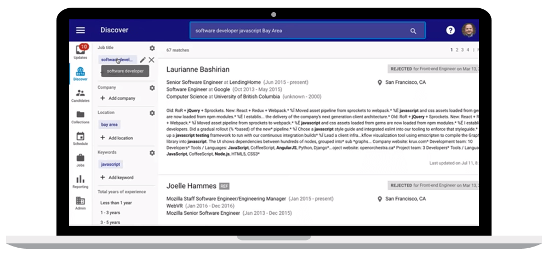
Task: Open Joelle Hammes candidate profile
Action: click(191, 186)
